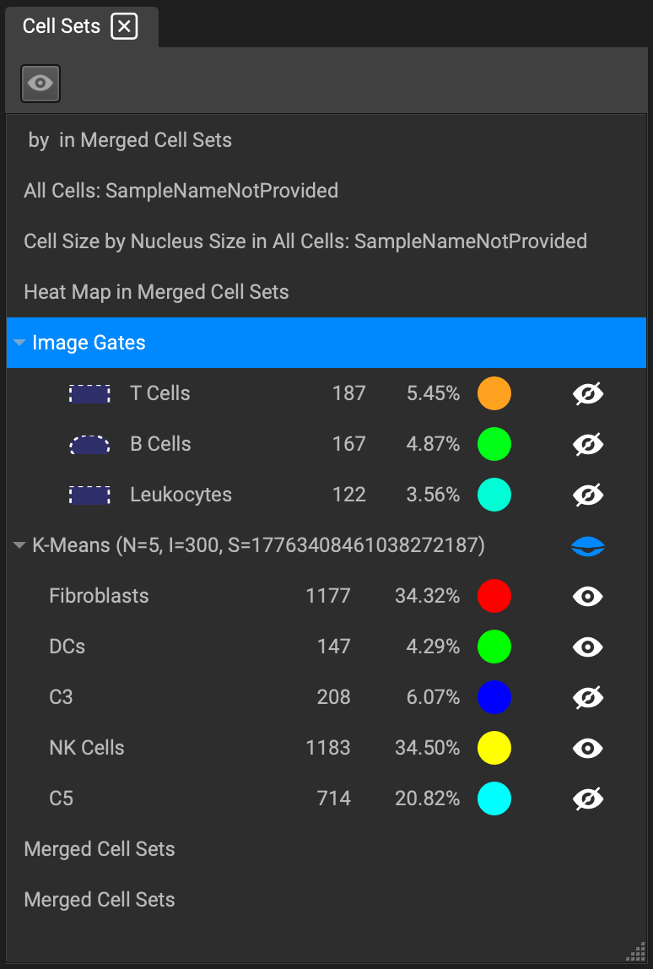Screen dimensions: 653x969
Task: Collapse the K-Means group
Action: 19,545
